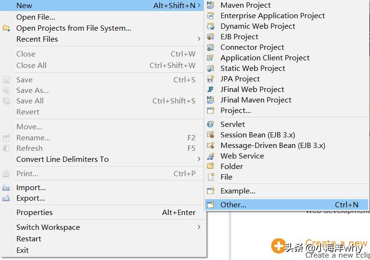370x260 pixels.
Task: Select Convert Line Delimiters To entry
Action: (102, 159)
